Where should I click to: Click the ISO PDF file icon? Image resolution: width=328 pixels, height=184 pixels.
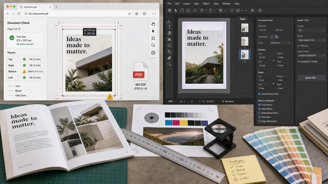(x=140, y=71)
